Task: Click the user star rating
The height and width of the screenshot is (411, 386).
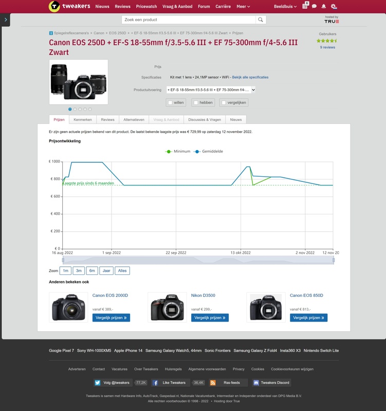Action: [x=327, y=41]
